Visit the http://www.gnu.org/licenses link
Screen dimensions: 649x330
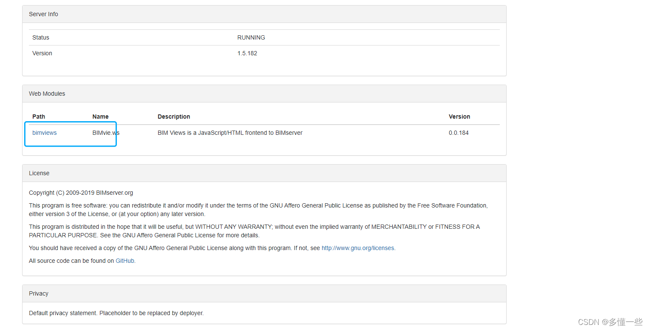[358, 248]
